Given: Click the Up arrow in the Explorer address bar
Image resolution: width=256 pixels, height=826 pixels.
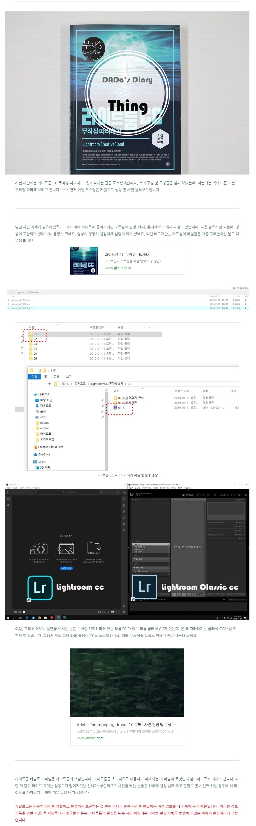Looking at the screenshot, I should coord(49,383).
